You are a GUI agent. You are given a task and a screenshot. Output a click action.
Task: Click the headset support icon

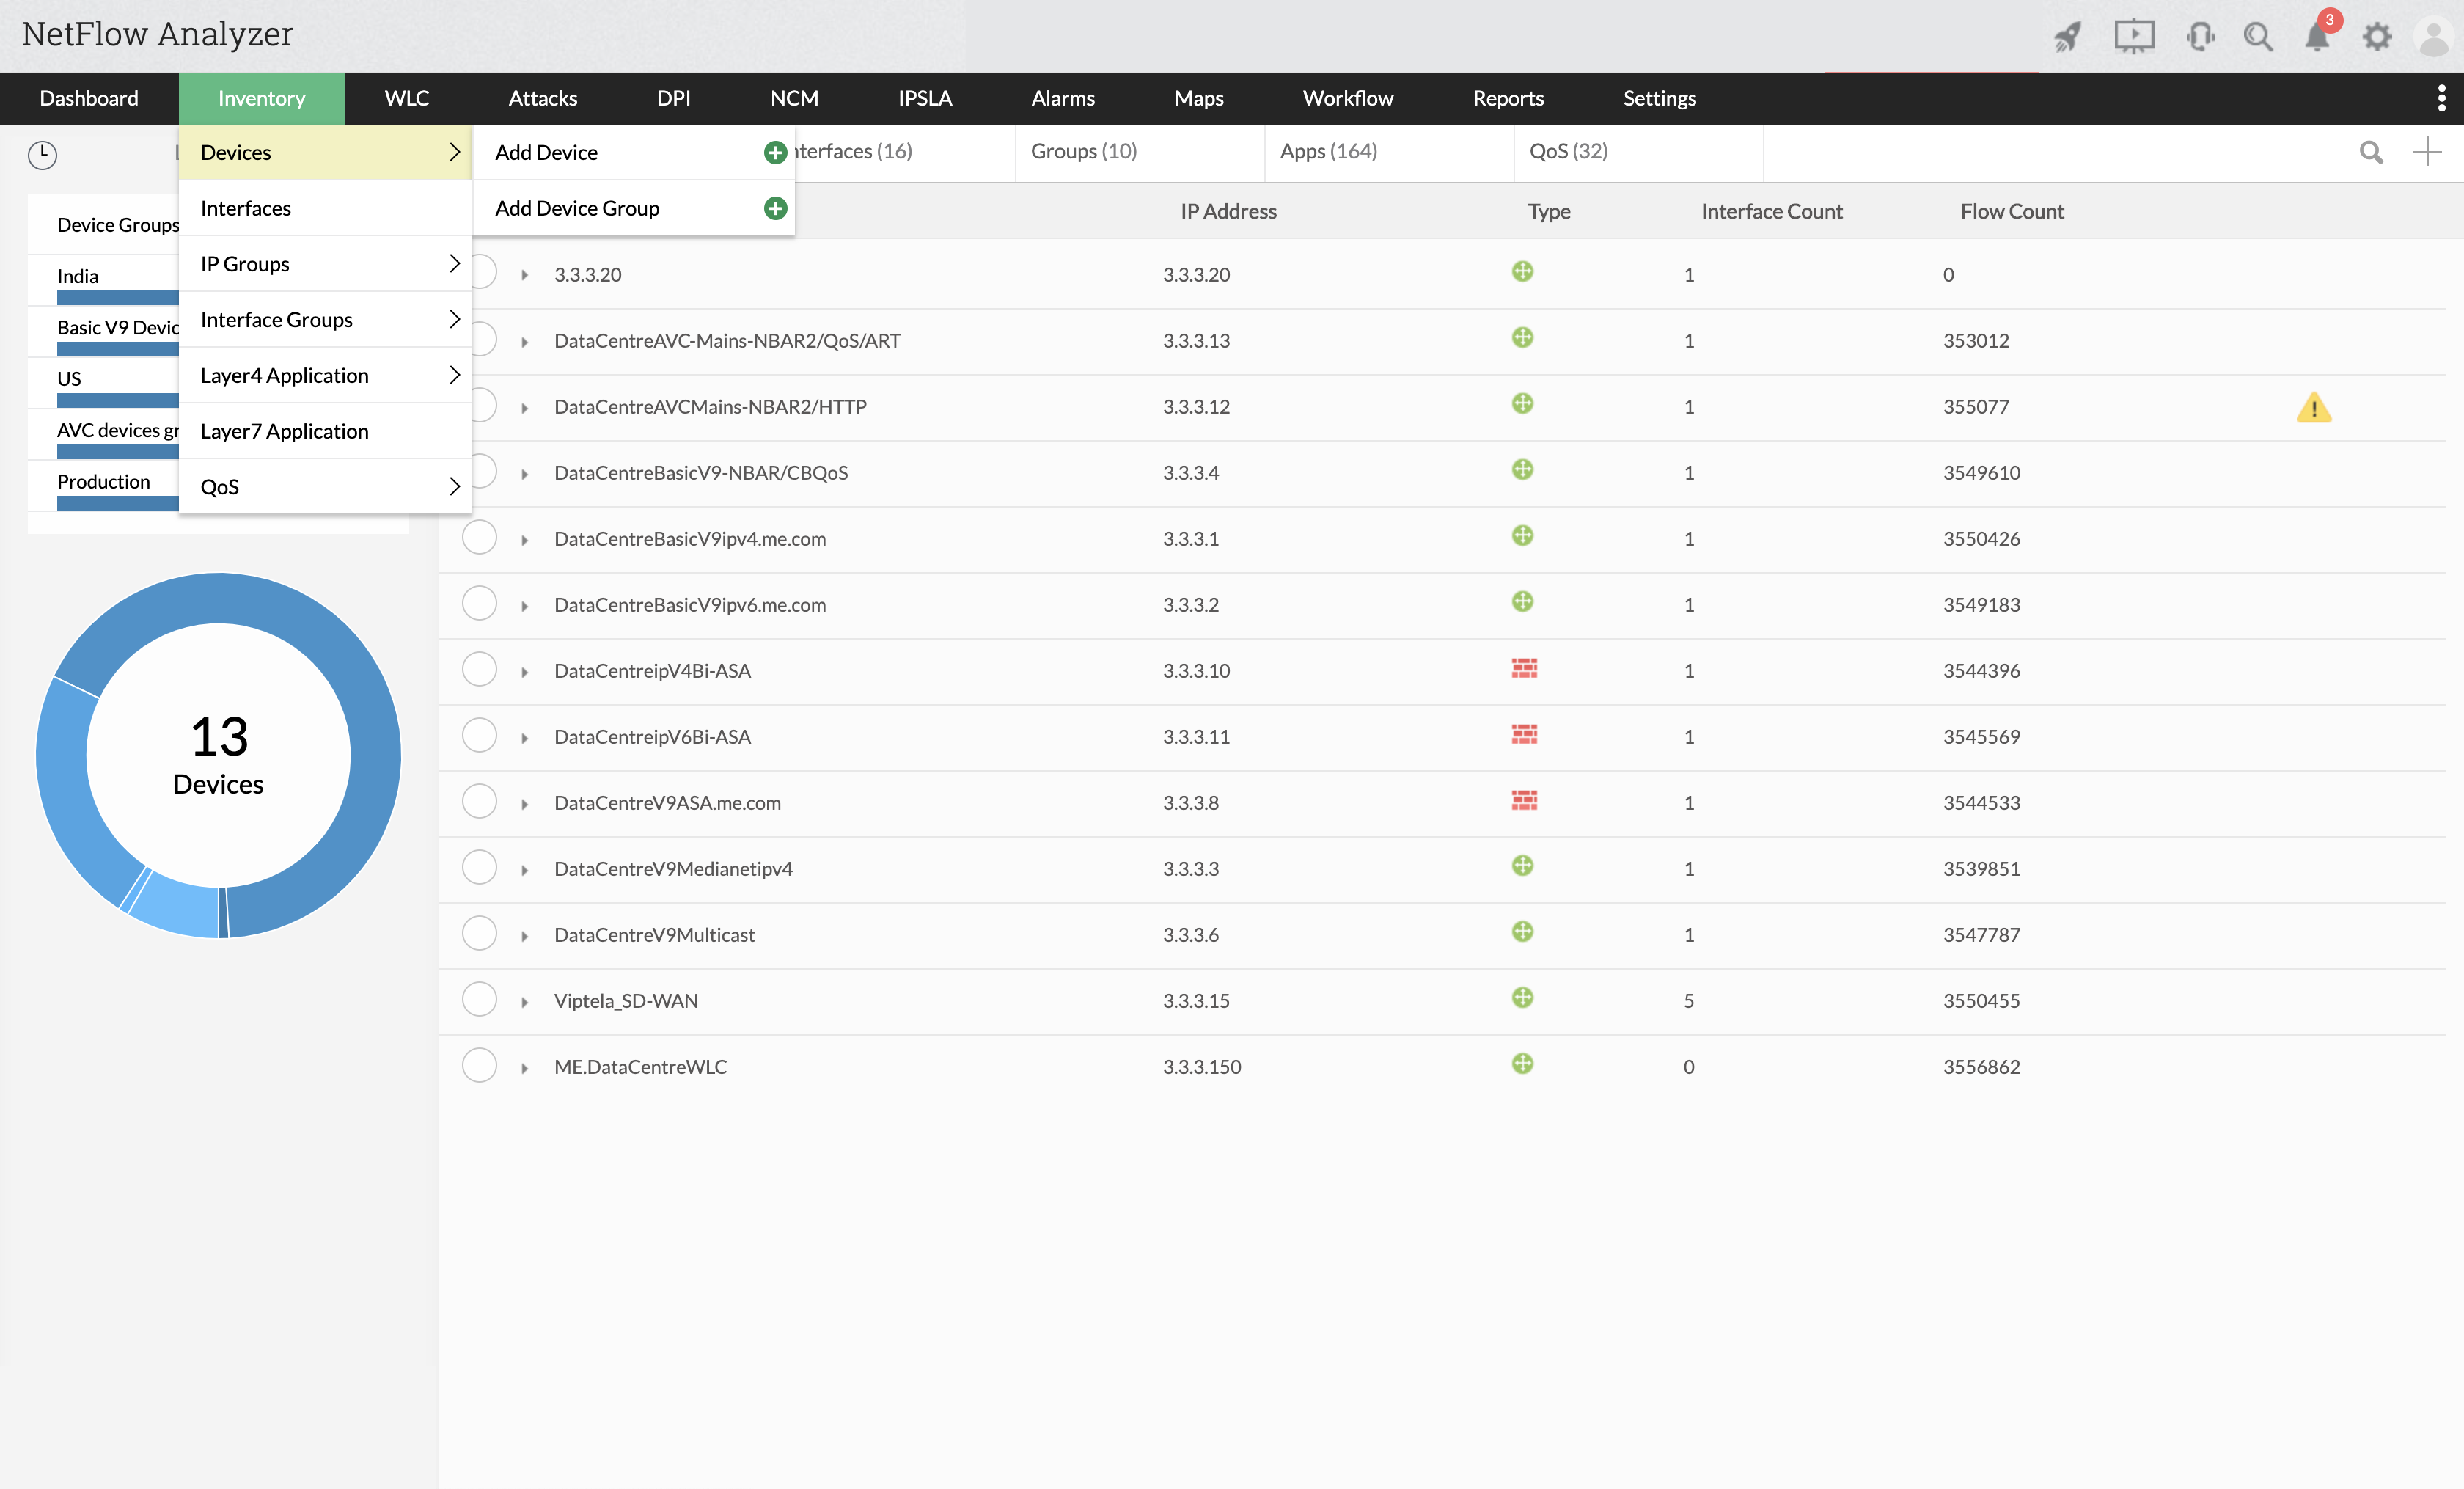tap(2199, 37)
